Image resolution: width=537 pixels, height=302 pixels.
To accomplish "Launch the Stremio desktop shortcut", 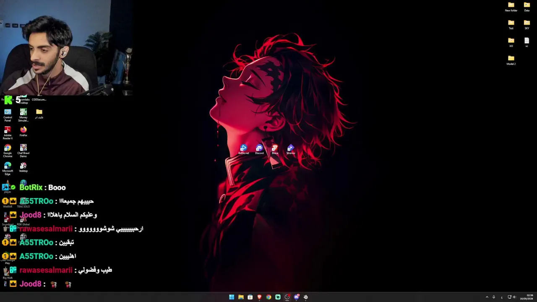I will [291, 149].
